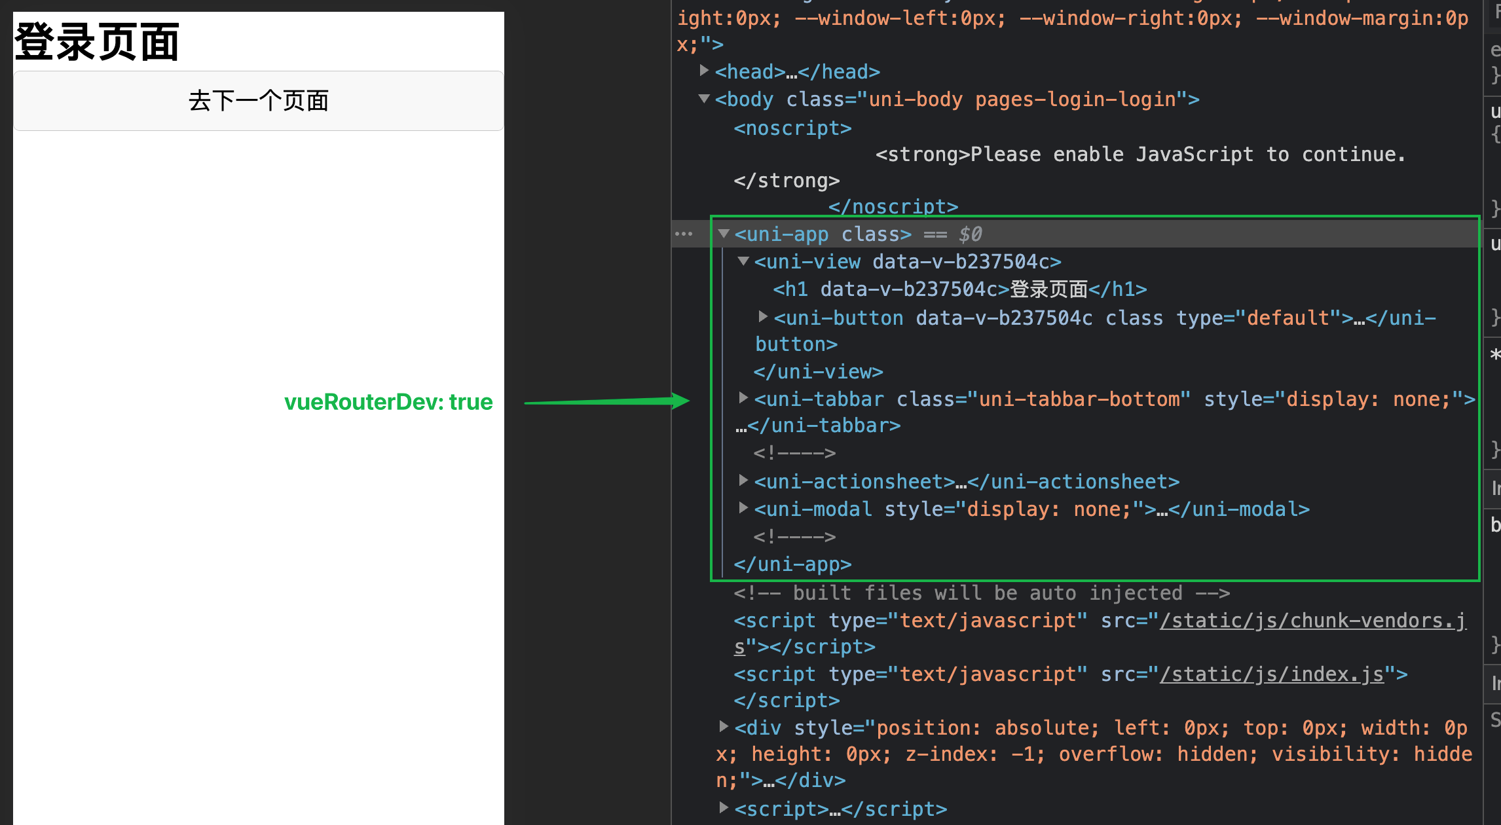Expand the uni-modal element node

click(x=743, y=508)
